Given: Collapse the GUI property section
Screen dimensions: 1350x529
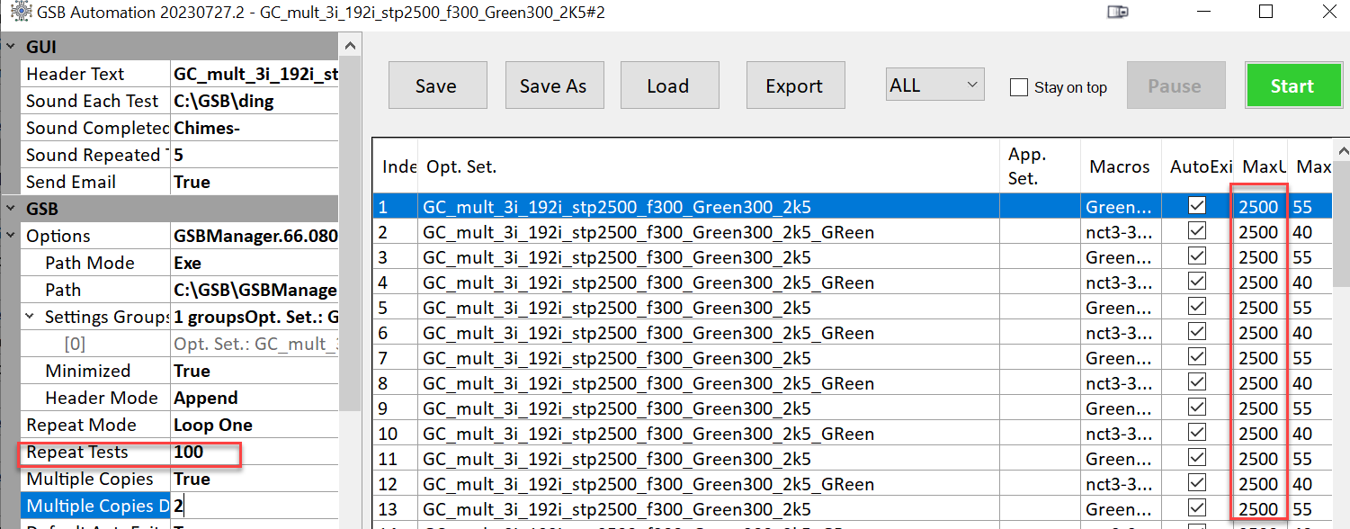Looking at the screenshot, I should pos(10,47).
